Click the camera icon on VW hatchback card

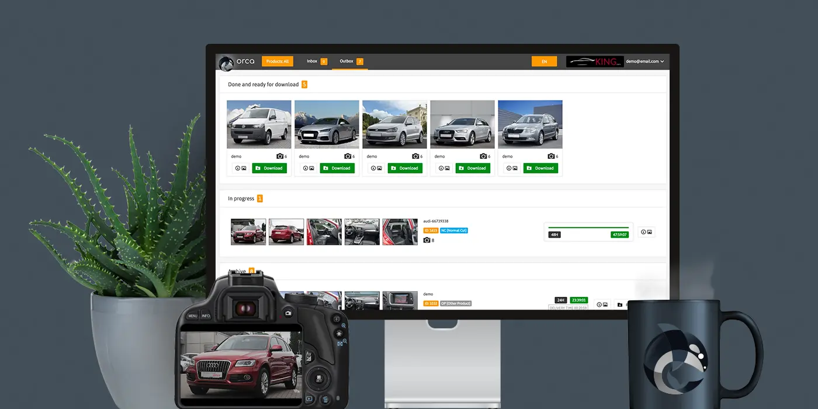(415, 156)
